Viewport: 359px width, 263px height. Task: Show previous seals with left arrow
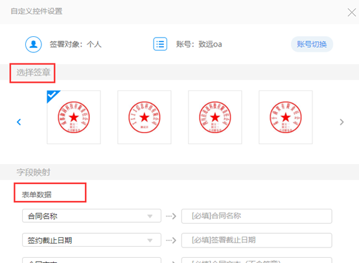point(19,122)
